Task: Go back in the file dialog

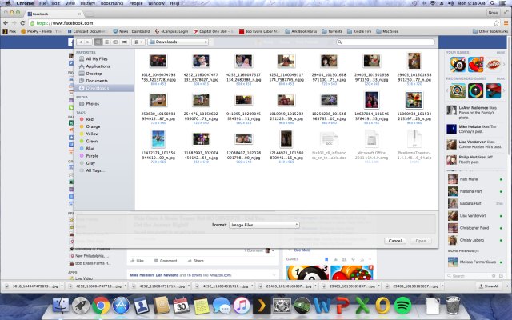Action: pos(80,42)
